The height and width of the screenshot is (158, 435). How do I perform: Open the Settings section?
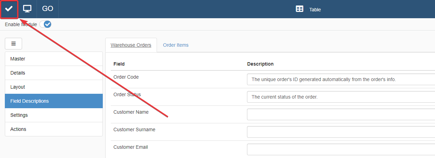click(x=54, y=115)
